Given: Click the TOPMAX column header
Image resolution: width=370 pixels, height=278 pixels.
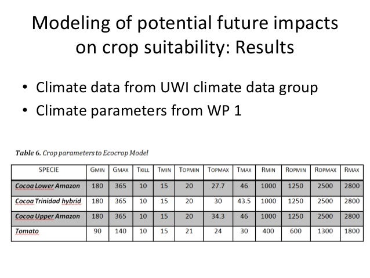Looking at the screenshot, I should coord(218,170).
